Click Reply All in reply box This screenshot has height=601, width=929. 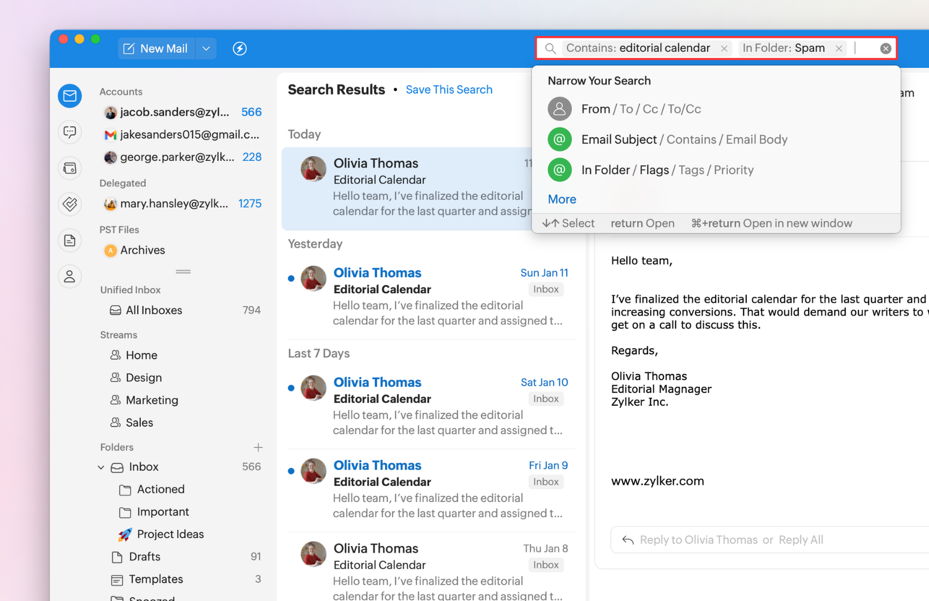(x=801, y=540)
